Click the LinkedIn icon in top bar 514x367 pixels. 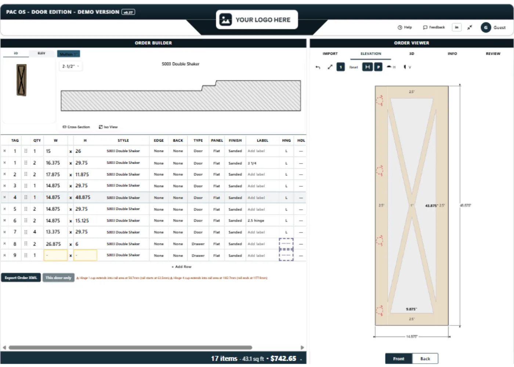(x=456, y=27)
